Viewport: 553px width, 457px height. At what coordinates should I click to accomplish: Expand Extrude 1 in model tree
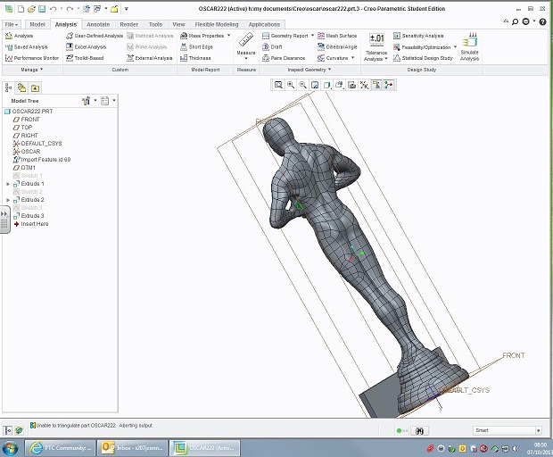coord(8,184)
